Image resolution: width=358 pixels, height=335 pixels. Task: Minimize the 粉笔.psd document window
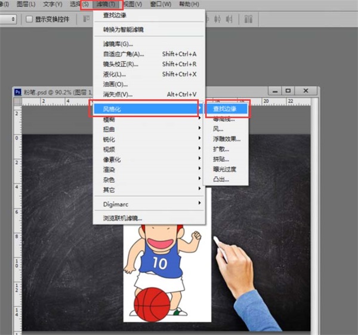coord(275,91)
